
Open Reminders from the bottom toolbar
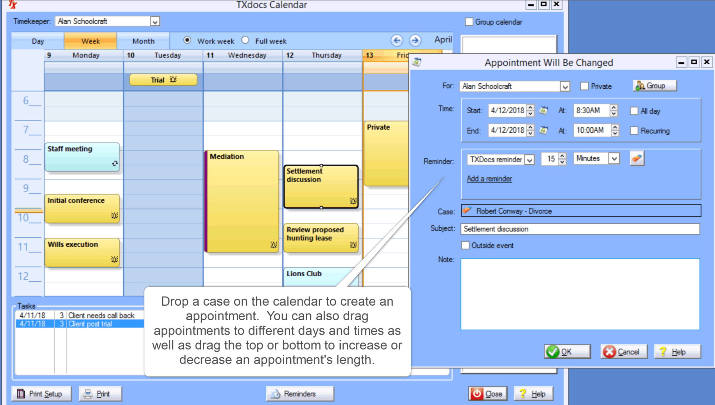[x=300, y=394]
